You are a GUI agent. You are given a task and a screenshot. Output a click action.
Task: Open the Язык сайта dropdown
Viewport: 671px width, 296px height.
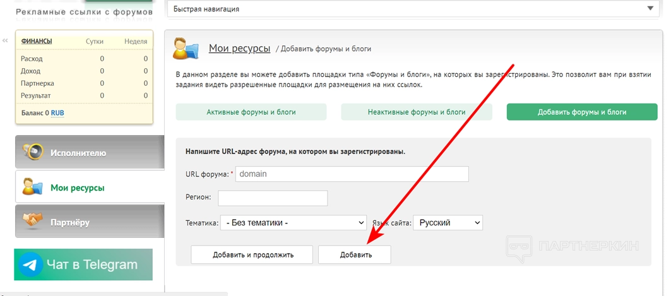click(x=448, y=222)
